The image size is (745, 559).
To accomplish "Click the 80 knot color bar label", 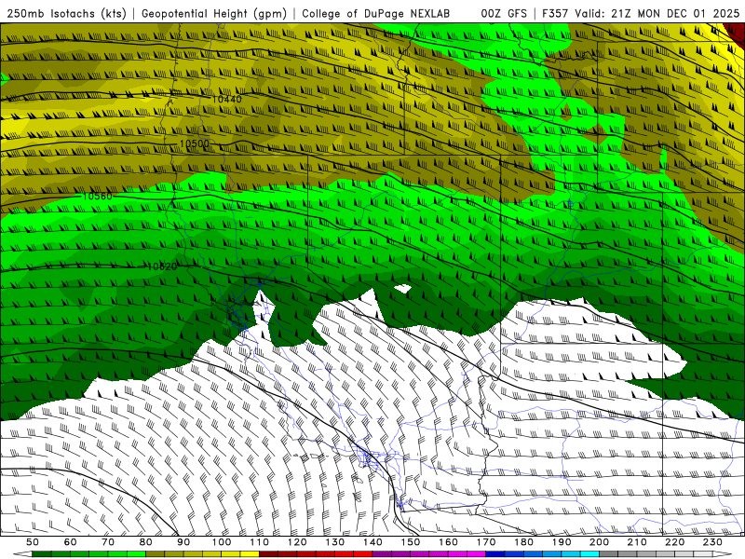I will pyautogui.click(x=146, y=542).
